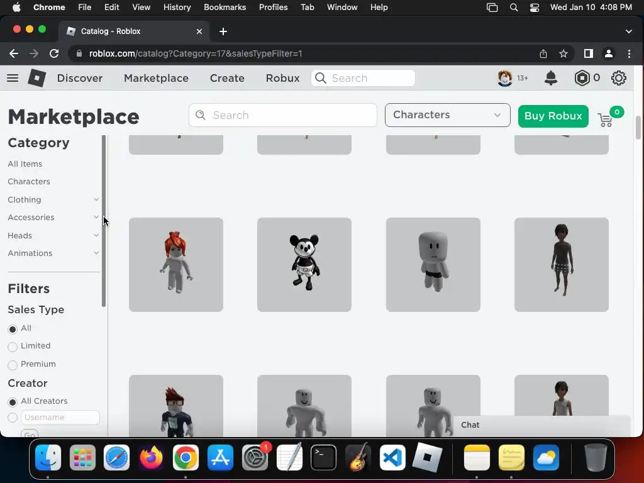The width and height of the screenshot is (644, 483).
Task: Open the History menu in menu bar
Action: 177,8
